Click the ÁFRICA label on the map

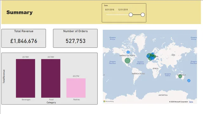coord(155,69)
